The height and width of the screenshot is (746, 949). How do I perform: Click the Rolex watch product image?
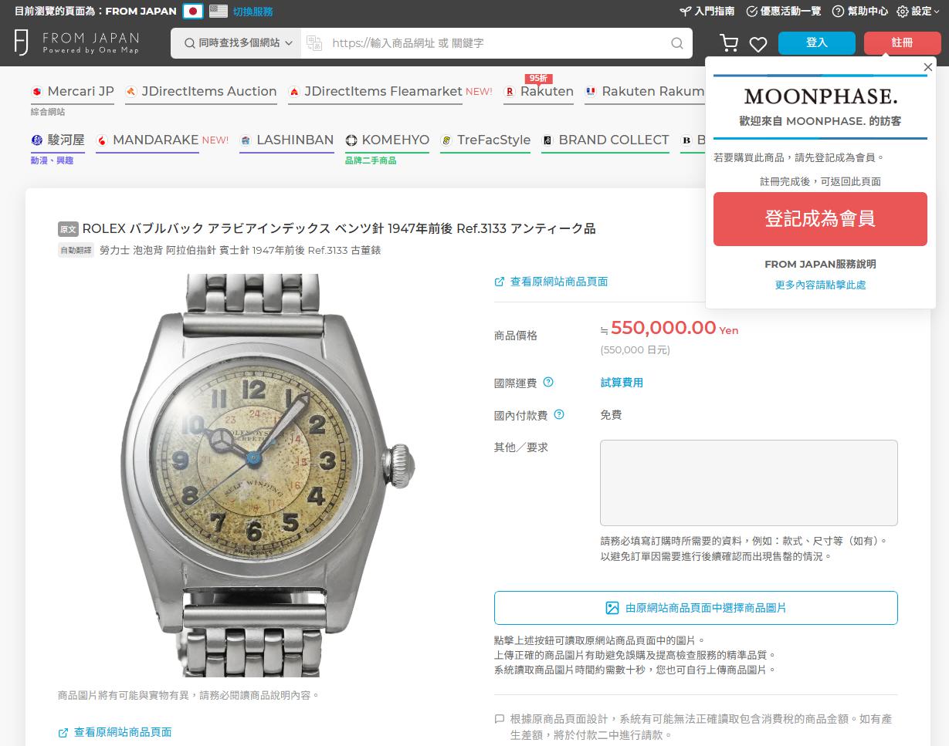point(268,475)
